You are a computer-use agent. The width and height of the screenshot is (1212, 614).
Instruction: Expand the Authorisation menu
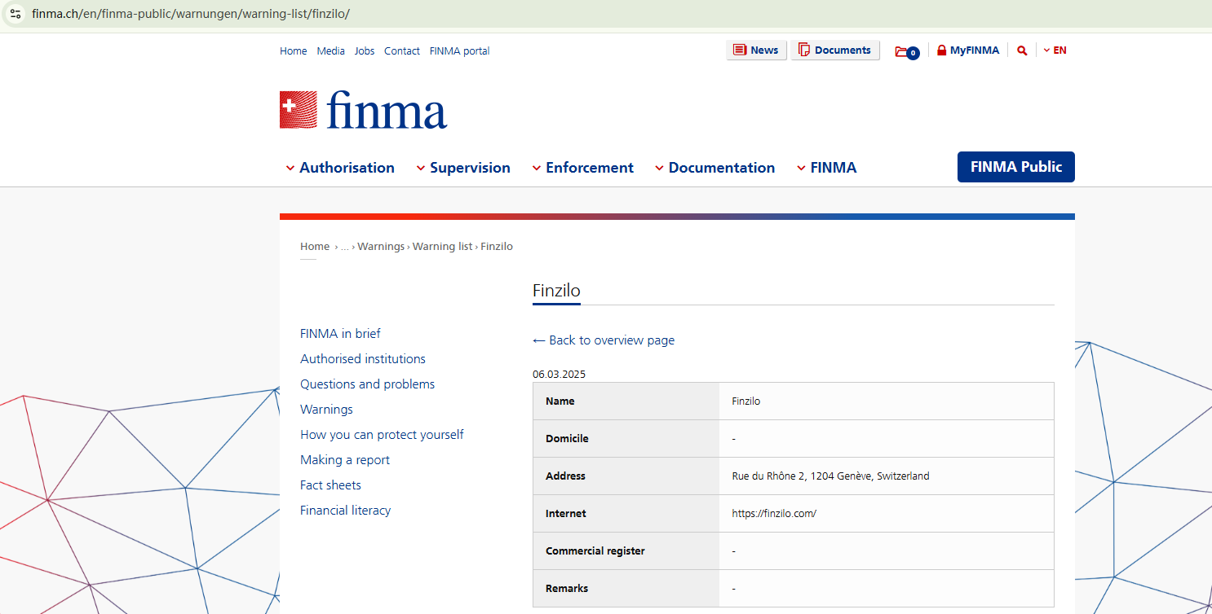click(340, 168)
